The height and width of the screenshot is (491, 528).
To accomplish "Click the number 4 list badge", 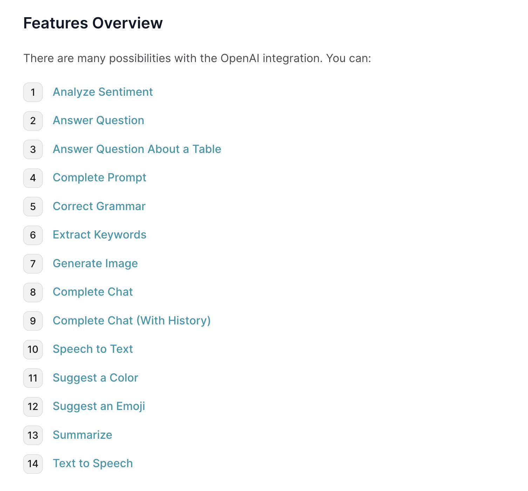I will (33, 178).
